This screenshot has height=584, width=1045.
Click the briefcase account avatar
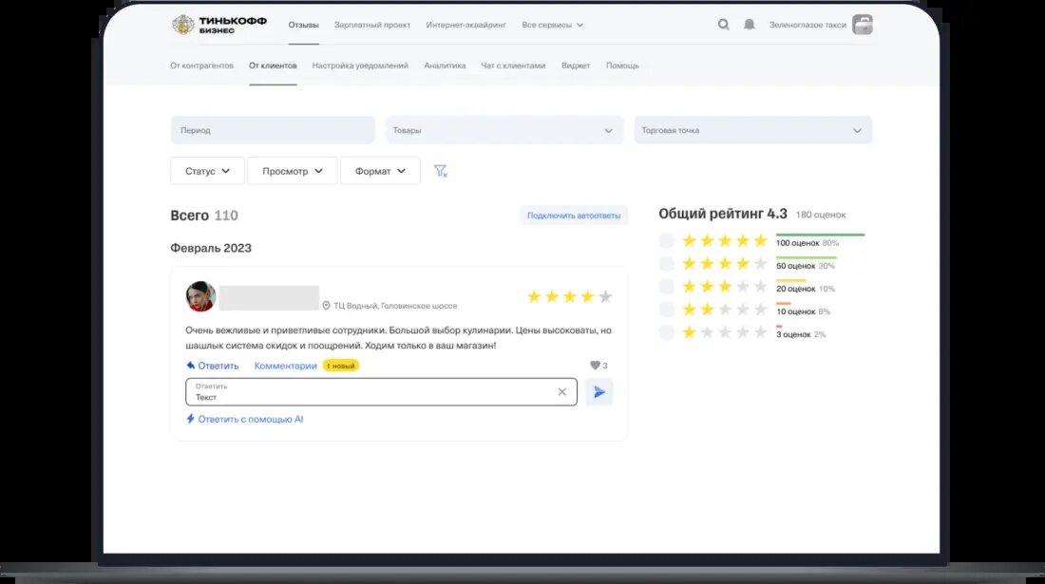863,25
